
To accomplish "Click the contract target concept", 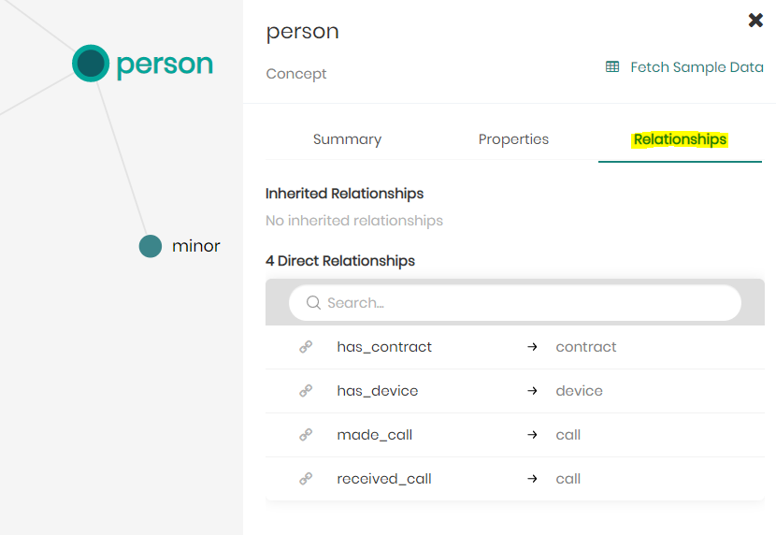I will [x=586, y=347].
